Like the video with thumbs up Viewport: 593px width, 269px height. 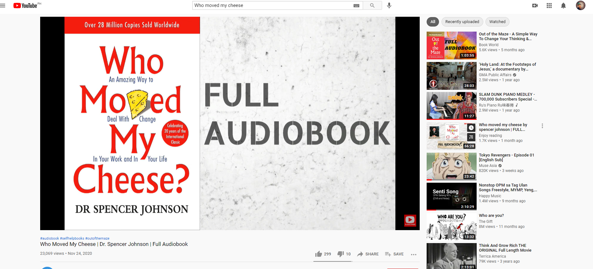click(x=318, y=254)
